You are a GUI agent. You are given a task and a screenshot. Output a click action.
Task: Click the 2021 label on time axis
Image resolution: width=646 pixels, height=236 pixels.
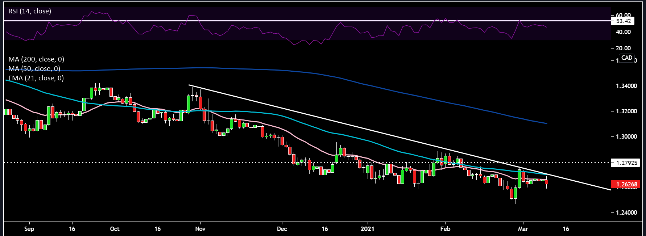click(367, 229)
